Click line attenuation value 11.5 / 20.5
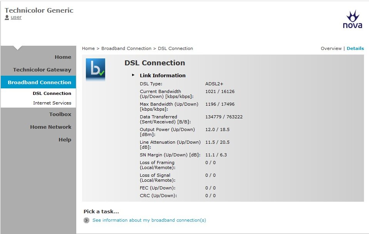This screenshot has width=369, height=234. [x=217, y=142]
